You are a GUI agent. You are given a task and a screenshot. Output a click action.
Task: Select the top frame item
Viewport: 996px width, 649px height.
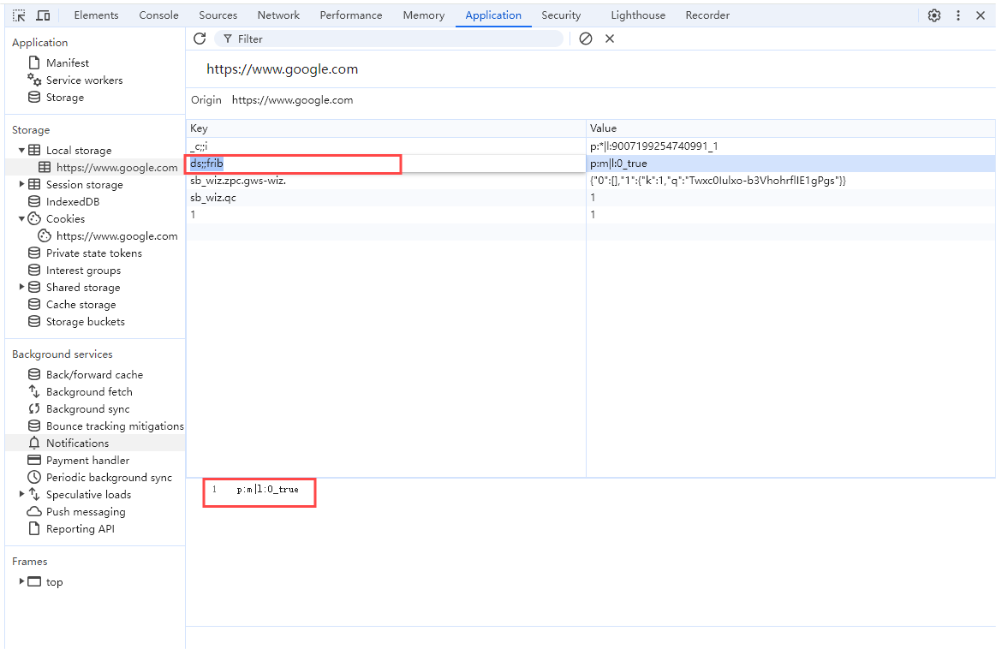54,582
